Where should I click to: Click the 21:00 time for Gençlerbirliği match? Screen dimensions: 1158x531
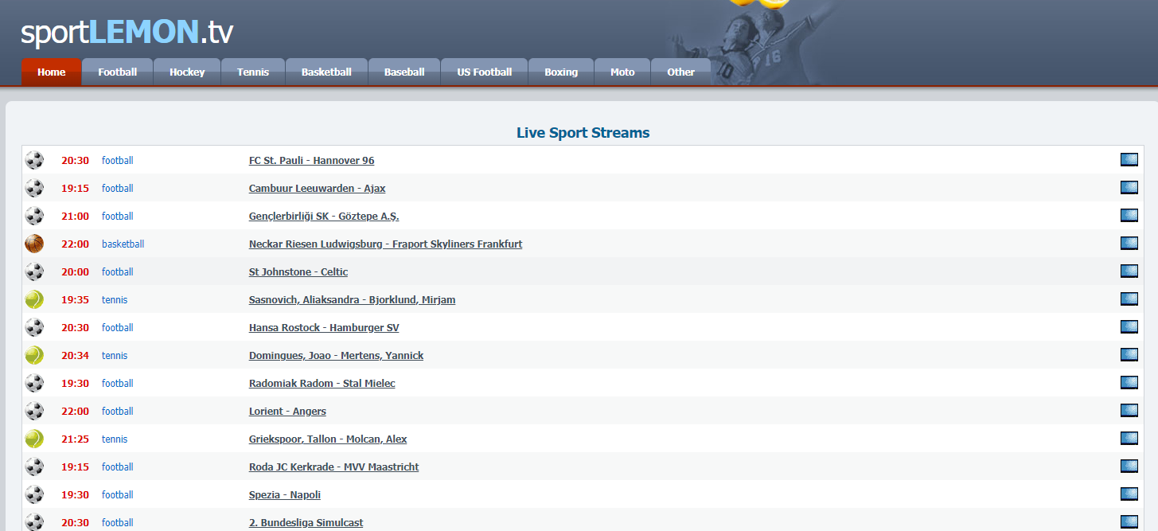(x=75, y=216)
